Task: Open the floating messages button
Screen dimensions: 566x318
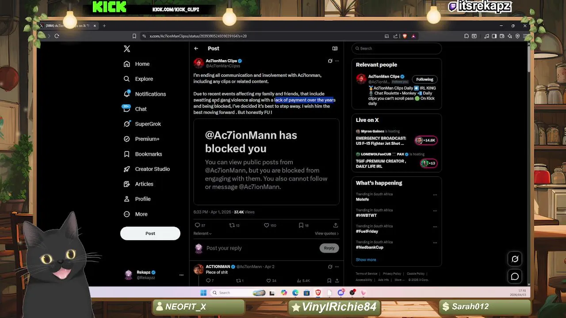Action: pos(515,277)
